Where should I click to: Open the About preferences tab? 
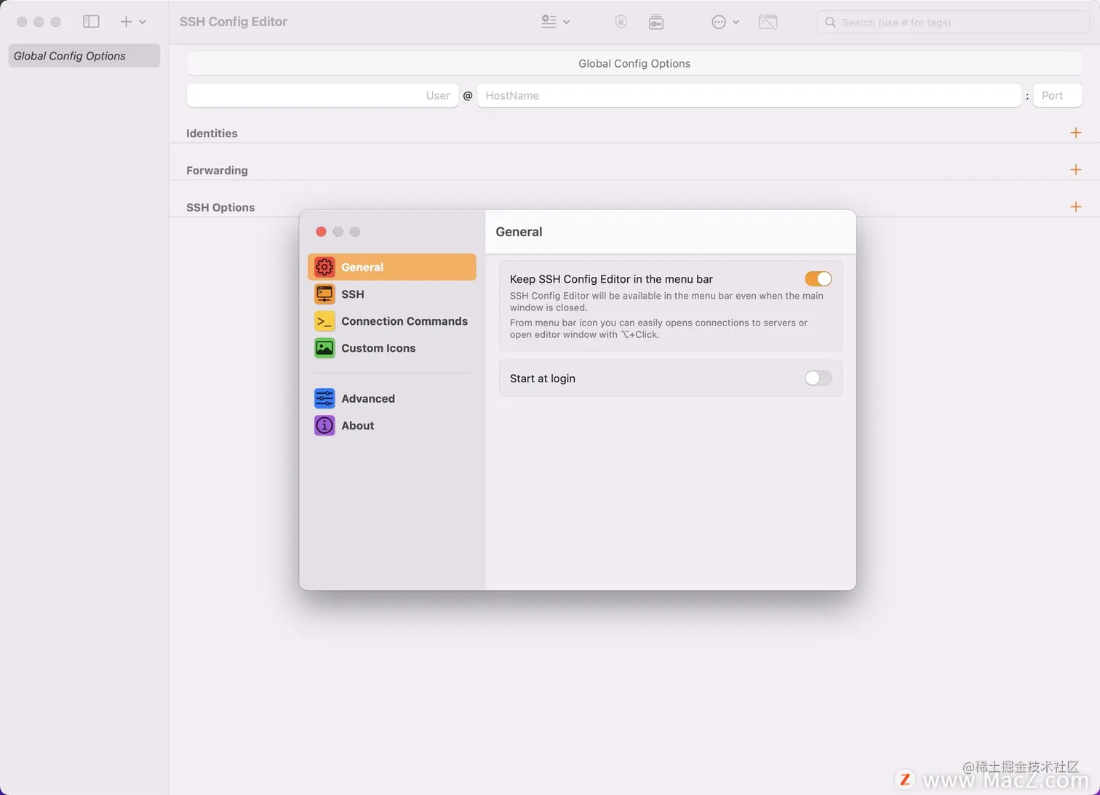coord(392,425)
